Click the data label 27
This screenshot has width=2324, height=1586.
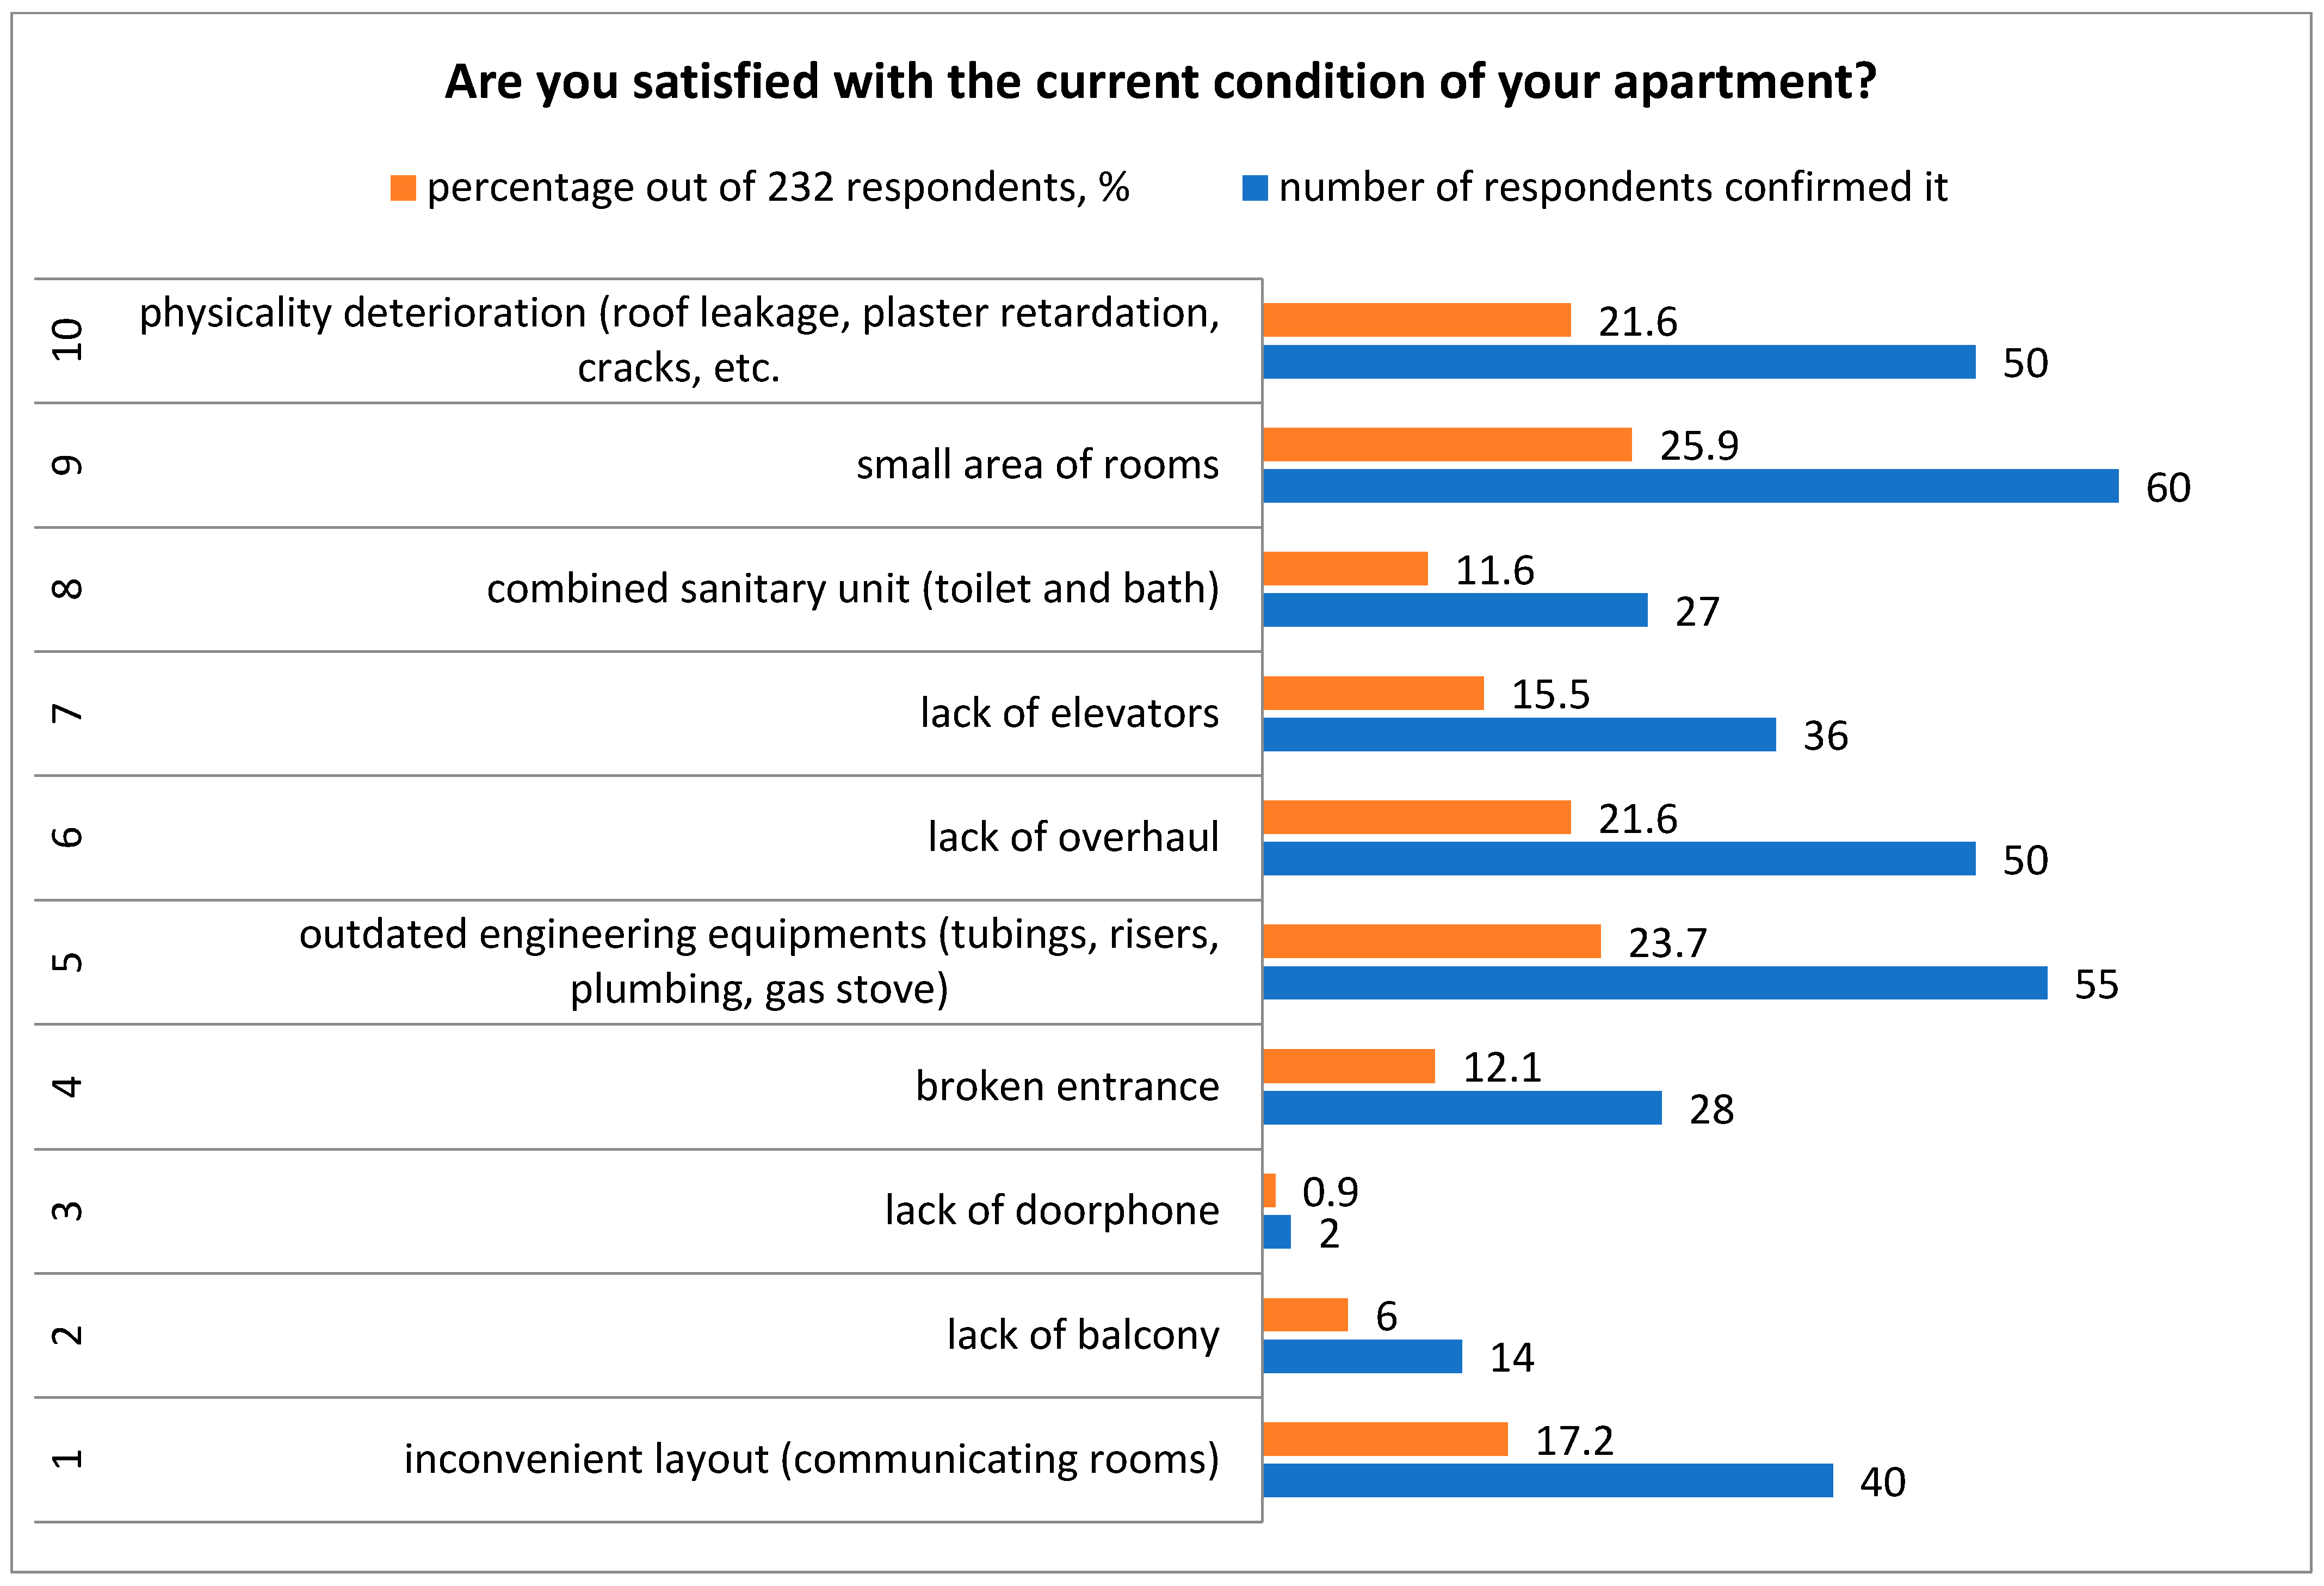coord(1697,612)
